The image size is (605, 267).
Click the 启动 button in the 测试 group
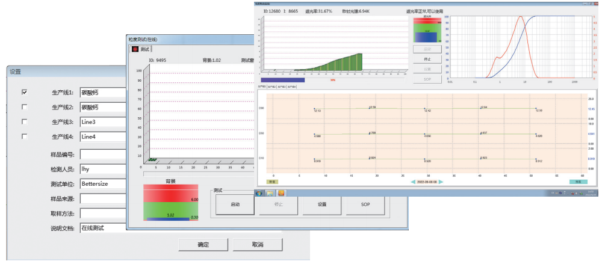235,204
